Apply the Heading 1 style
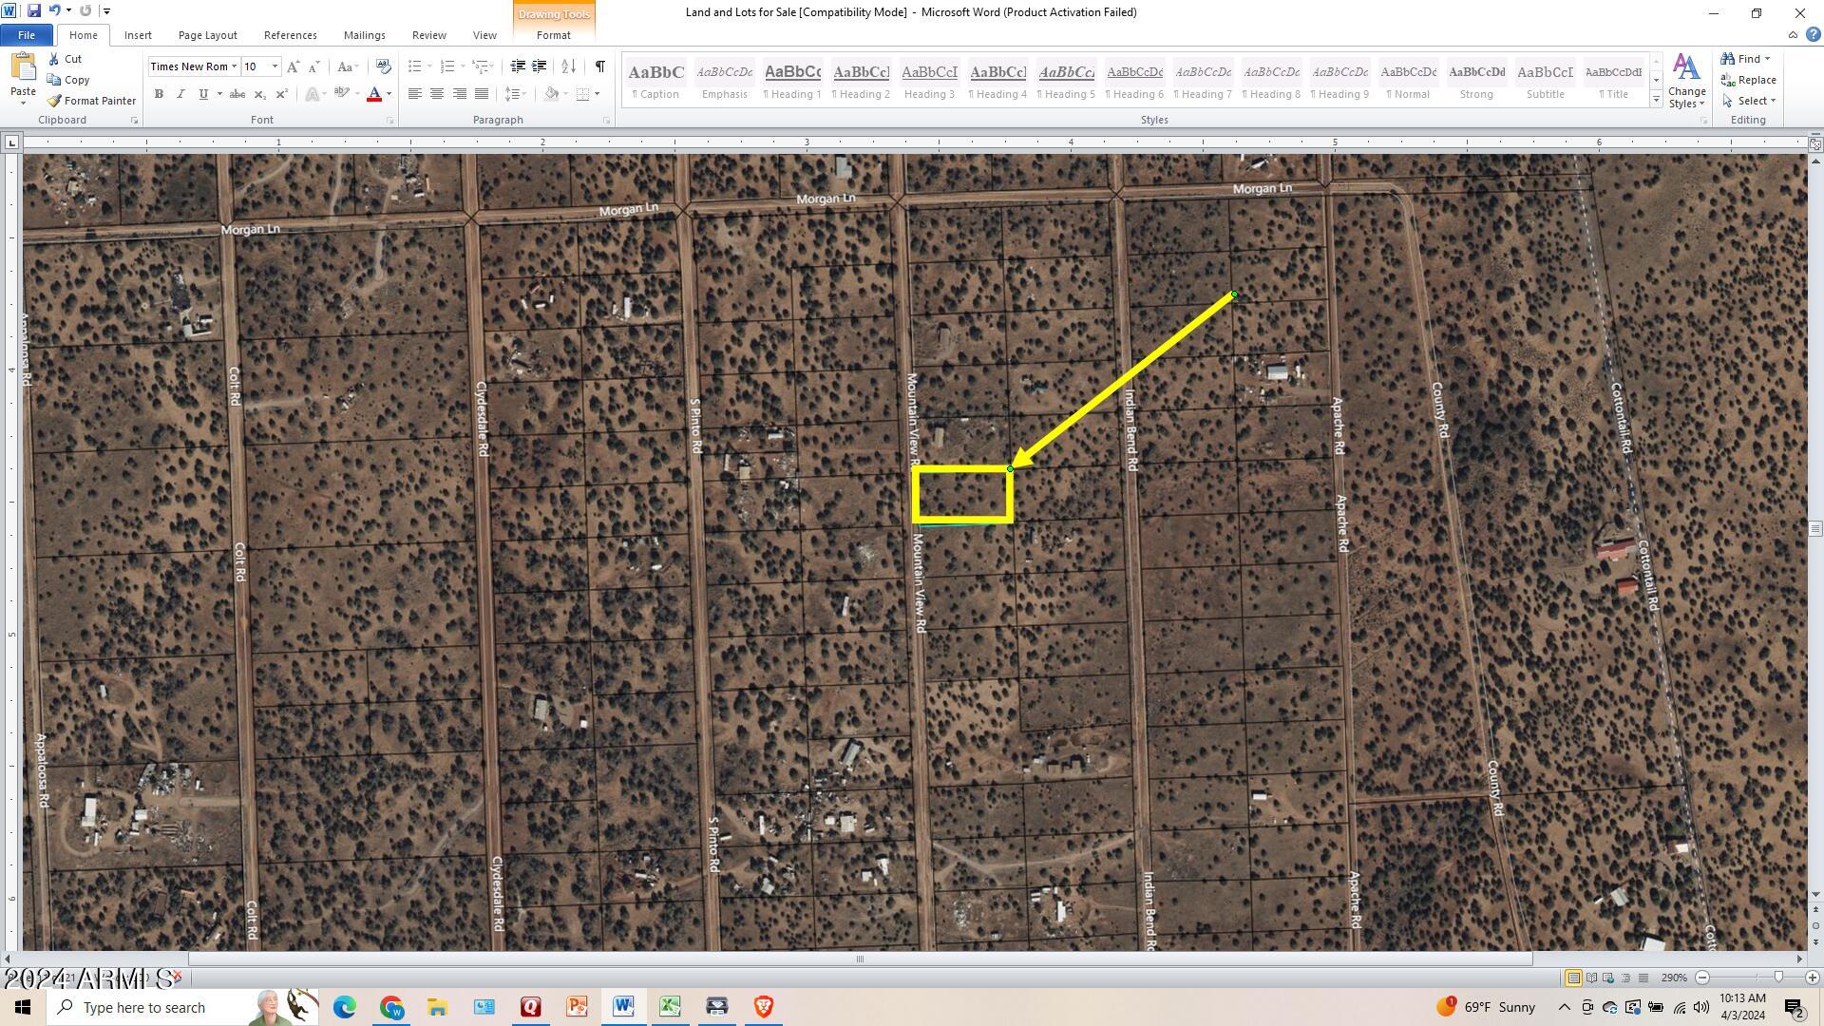Image resolution: width=1824 pixels, height=1026 pixels. pyautogui.click(x=792, y=81)
